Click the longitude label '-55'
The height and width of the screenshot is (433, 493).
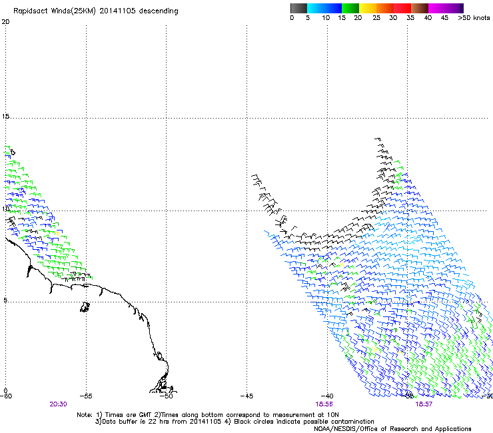pyautogui.click(x=86, y=396)
